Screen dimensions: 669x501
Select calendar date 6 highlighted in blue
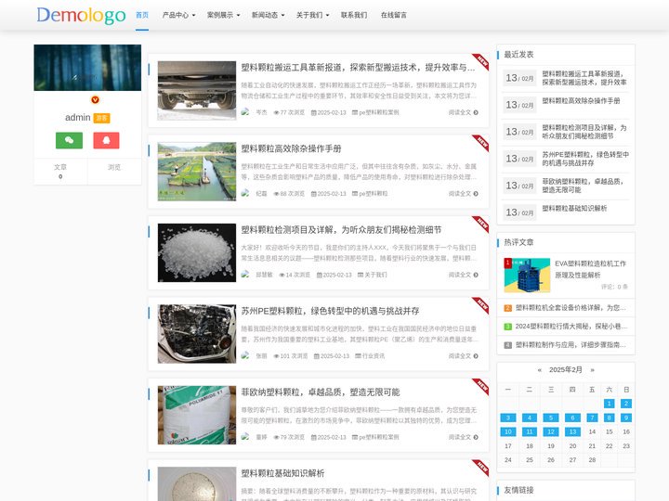pos(572,417)
